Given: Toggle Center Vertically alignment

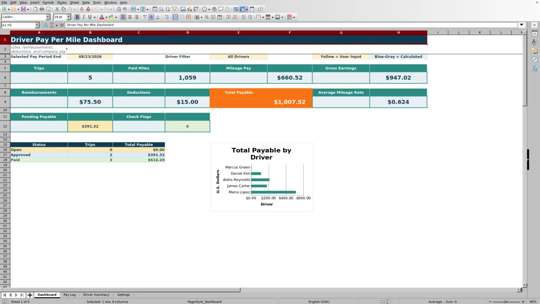Looking at the screenshot, I should tap(151, 17).
